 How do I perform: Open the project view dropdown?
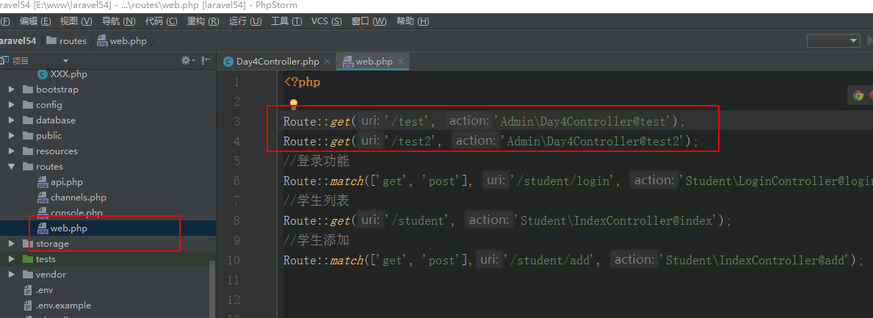tap(65, 60)
